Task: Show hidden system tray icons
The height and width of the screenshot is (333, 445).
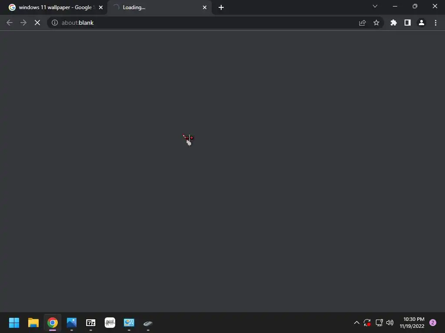Action: click(x=356, y=323)
